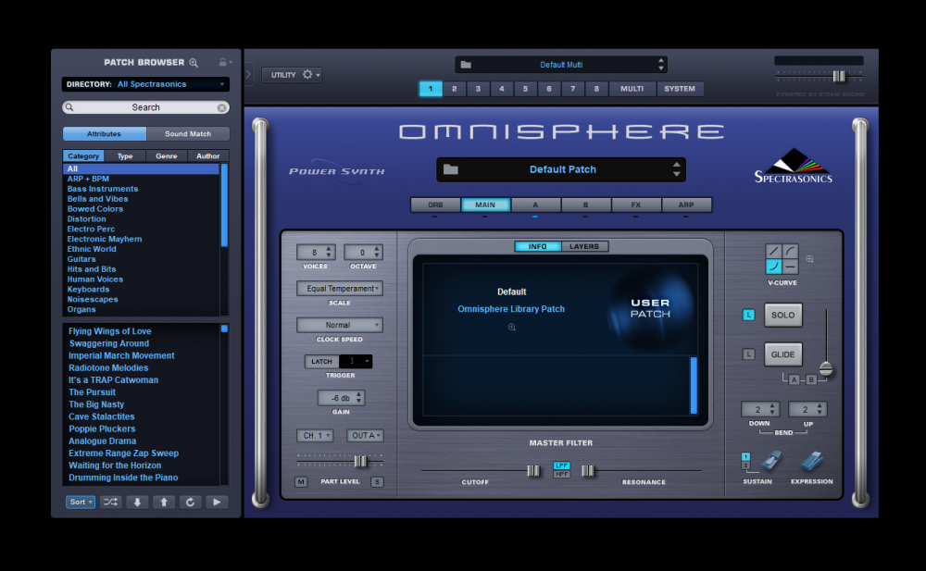Click the zoom icon under patch description
926x571 pixels.
click(512, 327)
